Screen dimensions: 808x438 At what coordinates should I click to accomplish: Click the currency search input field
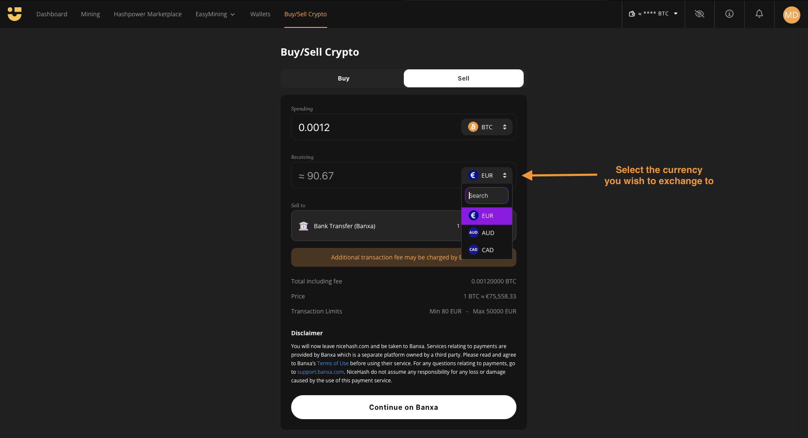(486, 195)
